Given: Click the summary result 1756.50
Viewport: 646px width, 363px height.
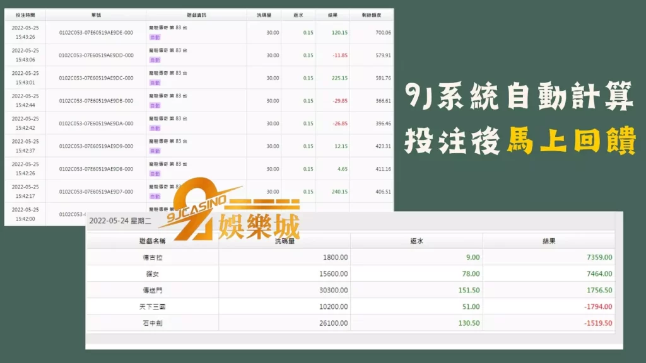Looking at the screenshot, I should (x=599, y=290).
